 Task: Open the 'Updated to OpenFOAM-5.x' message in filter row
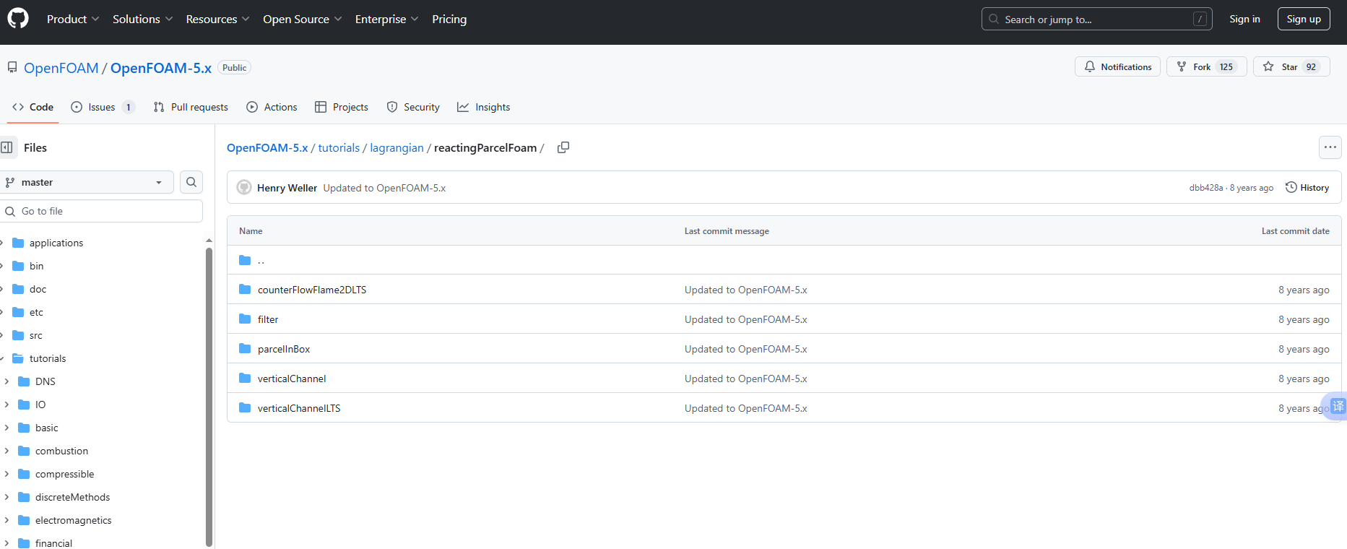746,319
